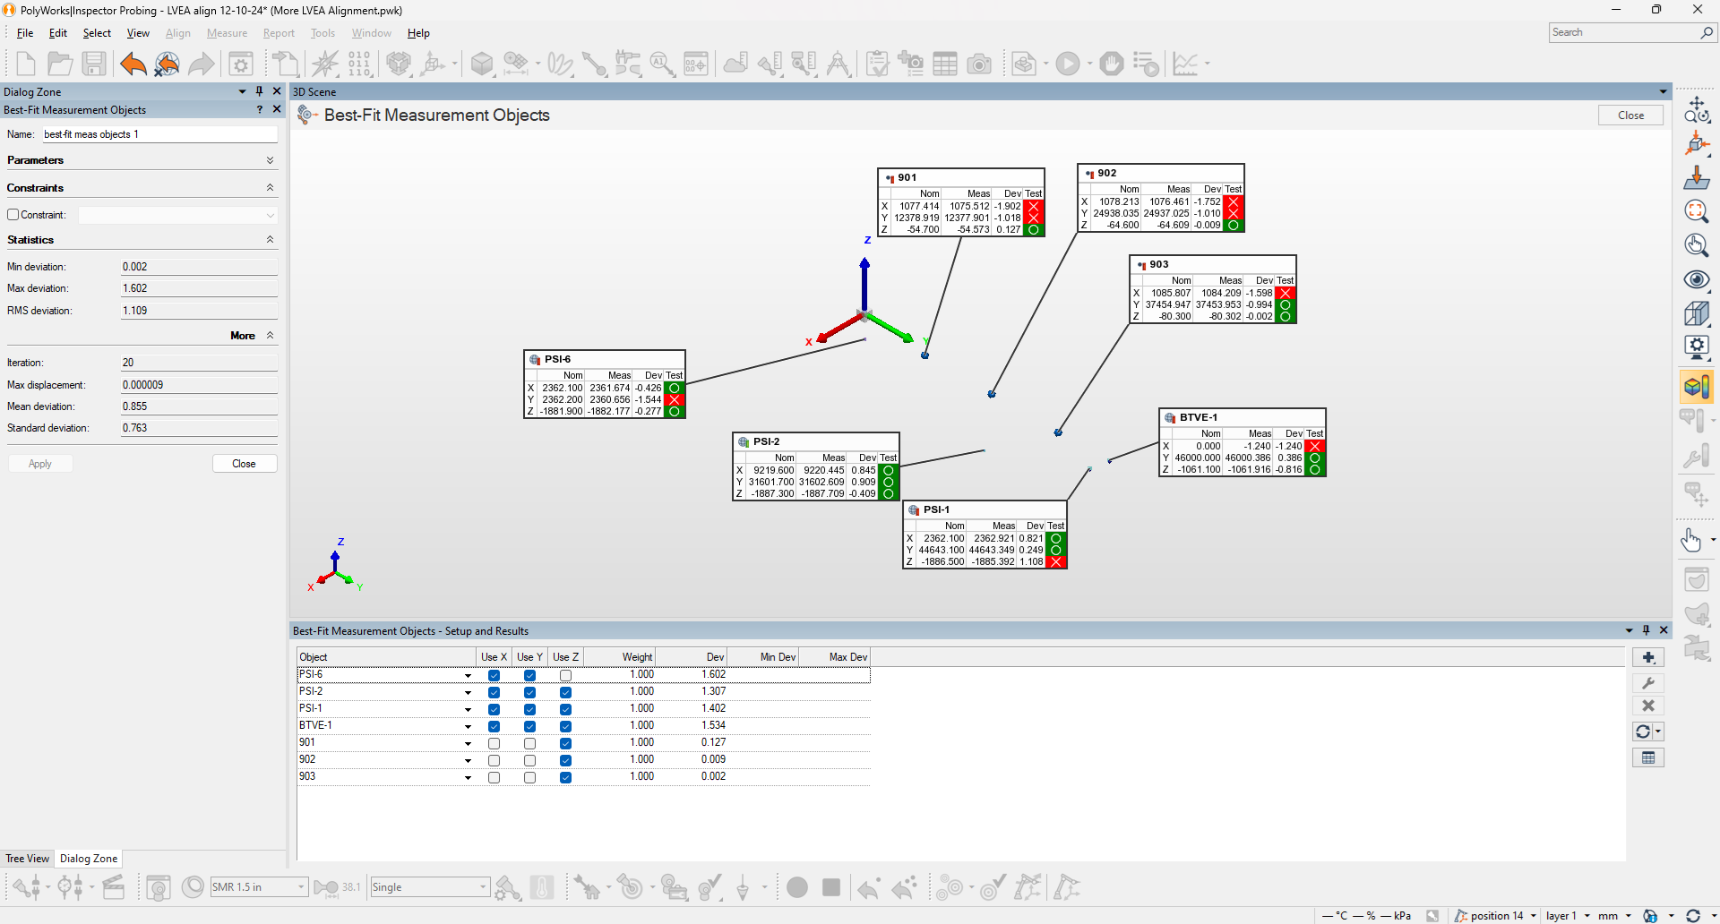Click the stop hand icon in toolbar
1720x924 pixels.
[x=1112, y=64]
